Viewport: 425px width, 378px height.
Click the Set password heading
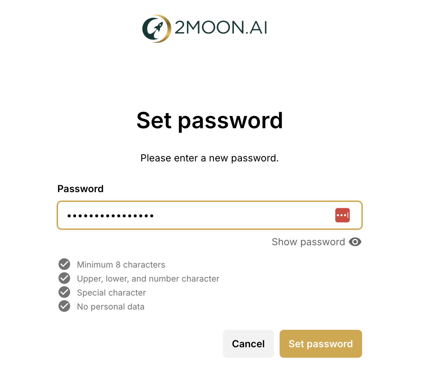pyautogui.click(x=210, y=121)
